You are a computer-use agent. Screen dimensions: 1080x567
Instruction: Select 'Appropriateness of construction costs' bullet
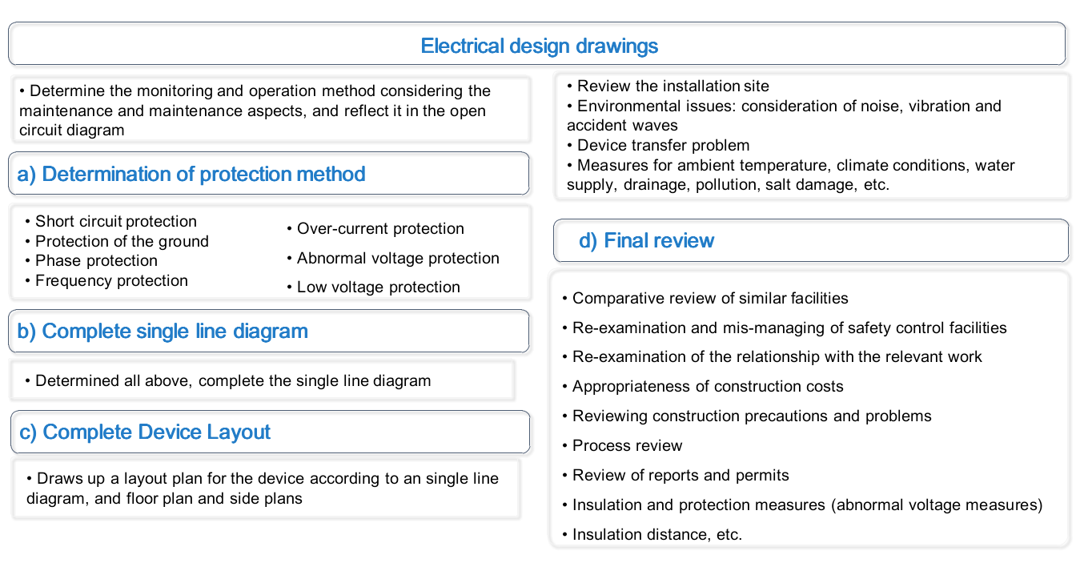[708, 387]
